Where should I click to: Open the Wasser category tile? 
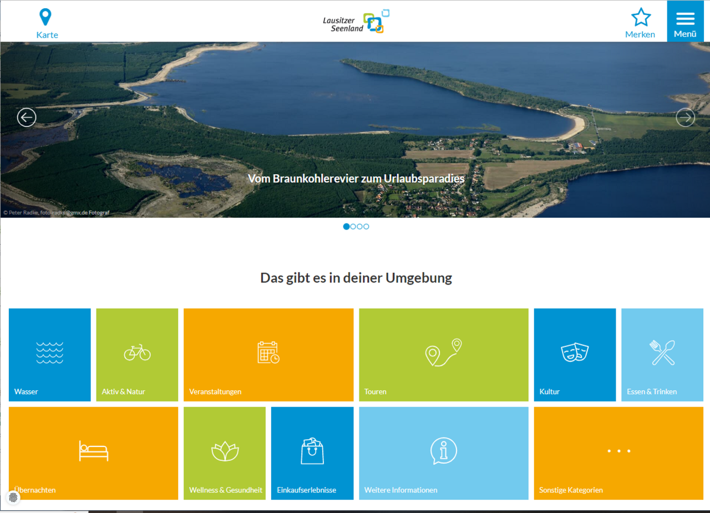pos(49,355)
